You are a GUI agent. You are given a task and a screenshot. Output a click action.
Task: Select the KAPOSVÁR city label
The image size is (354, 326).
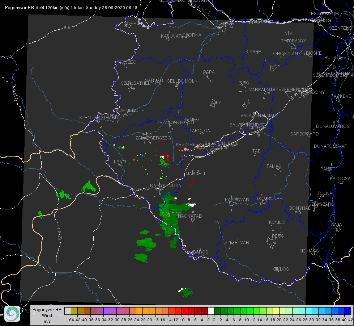point(237,200)
